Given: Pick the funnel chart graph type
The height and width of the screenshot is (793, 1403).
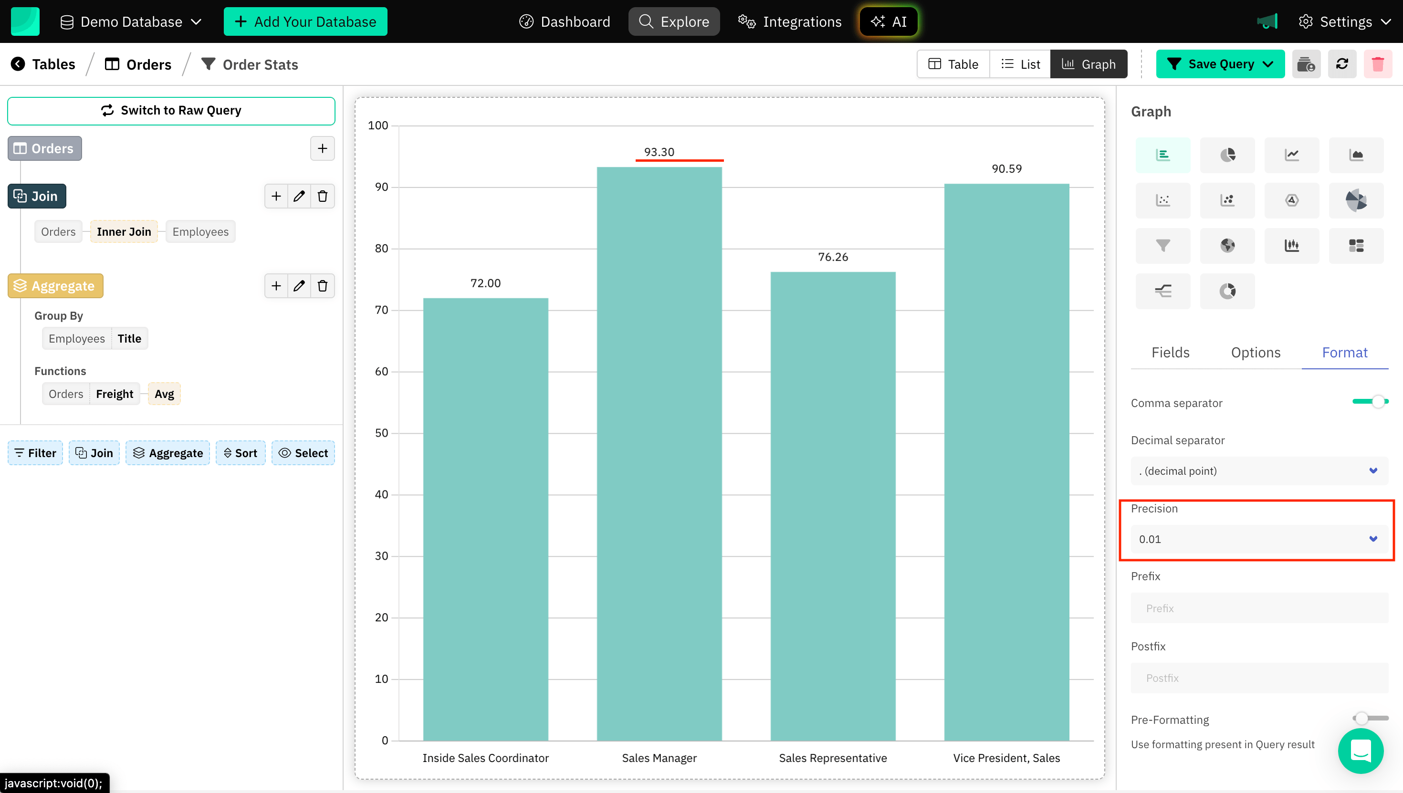Looking at the screenshot, I should click(1163, 246).
